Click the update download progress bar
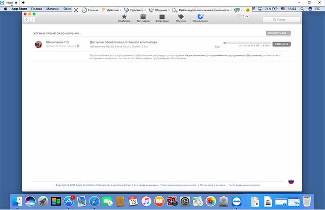 pyautogui.click(x=247, y=43)
